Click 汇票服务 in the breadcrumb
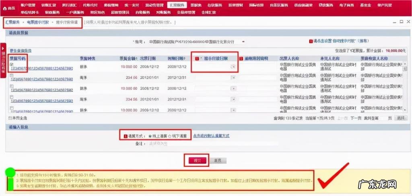 pyautogui.click(x=12, y=22)
